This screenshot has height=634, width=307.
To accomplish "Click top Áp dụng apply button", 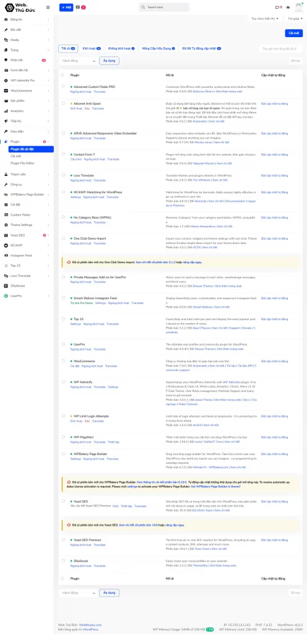I will pyautogui.click(x=109, y=61).
